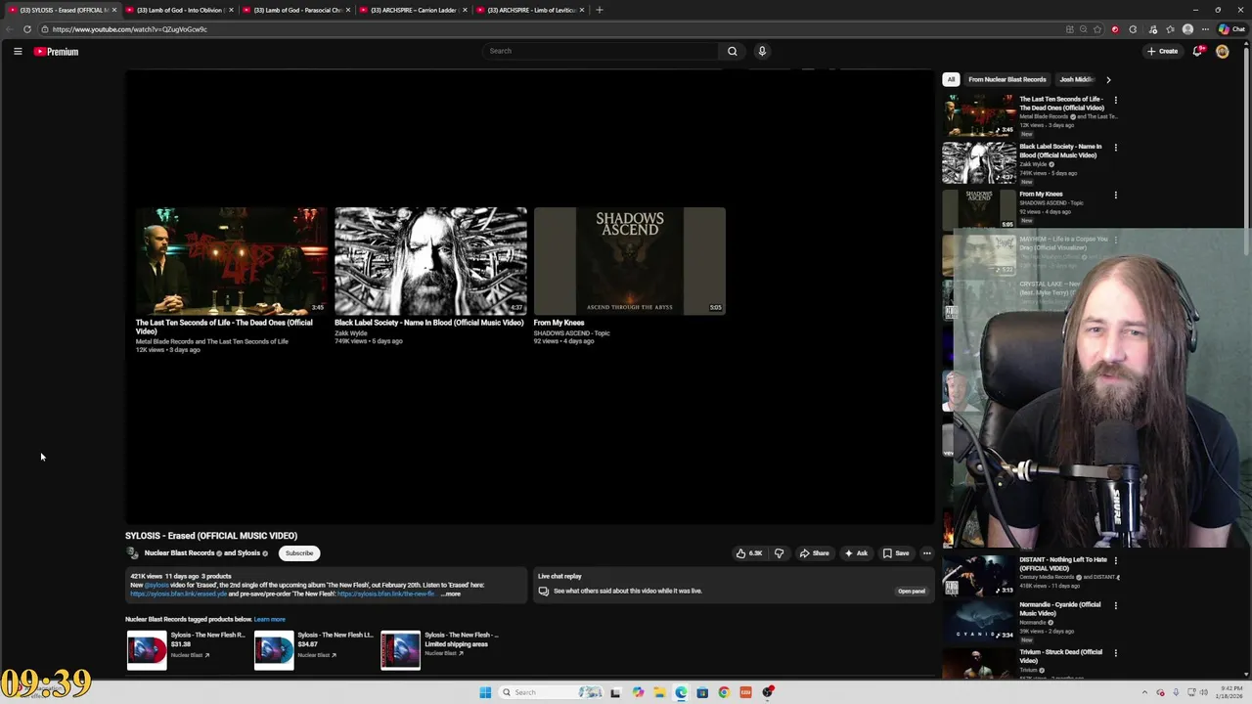This screenshot has height=704, width=1252.
Task: Focus the YouTube search field
Action: coord(602,51)
